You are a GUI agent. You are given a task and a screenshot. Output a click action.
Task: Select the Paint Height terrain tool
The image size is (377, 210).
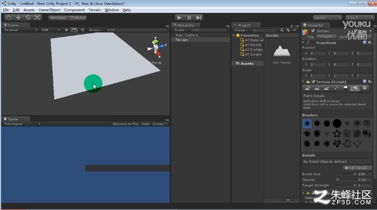click(317, 88)
